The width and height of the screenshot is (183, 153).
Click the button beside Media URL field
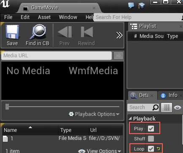118,56
